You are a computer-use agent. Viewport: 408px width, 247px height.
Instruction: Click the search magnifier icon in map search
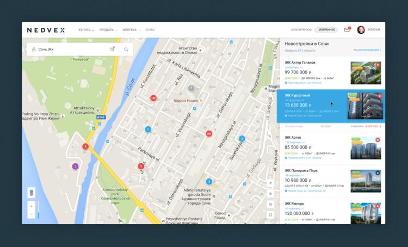point(126,50)
